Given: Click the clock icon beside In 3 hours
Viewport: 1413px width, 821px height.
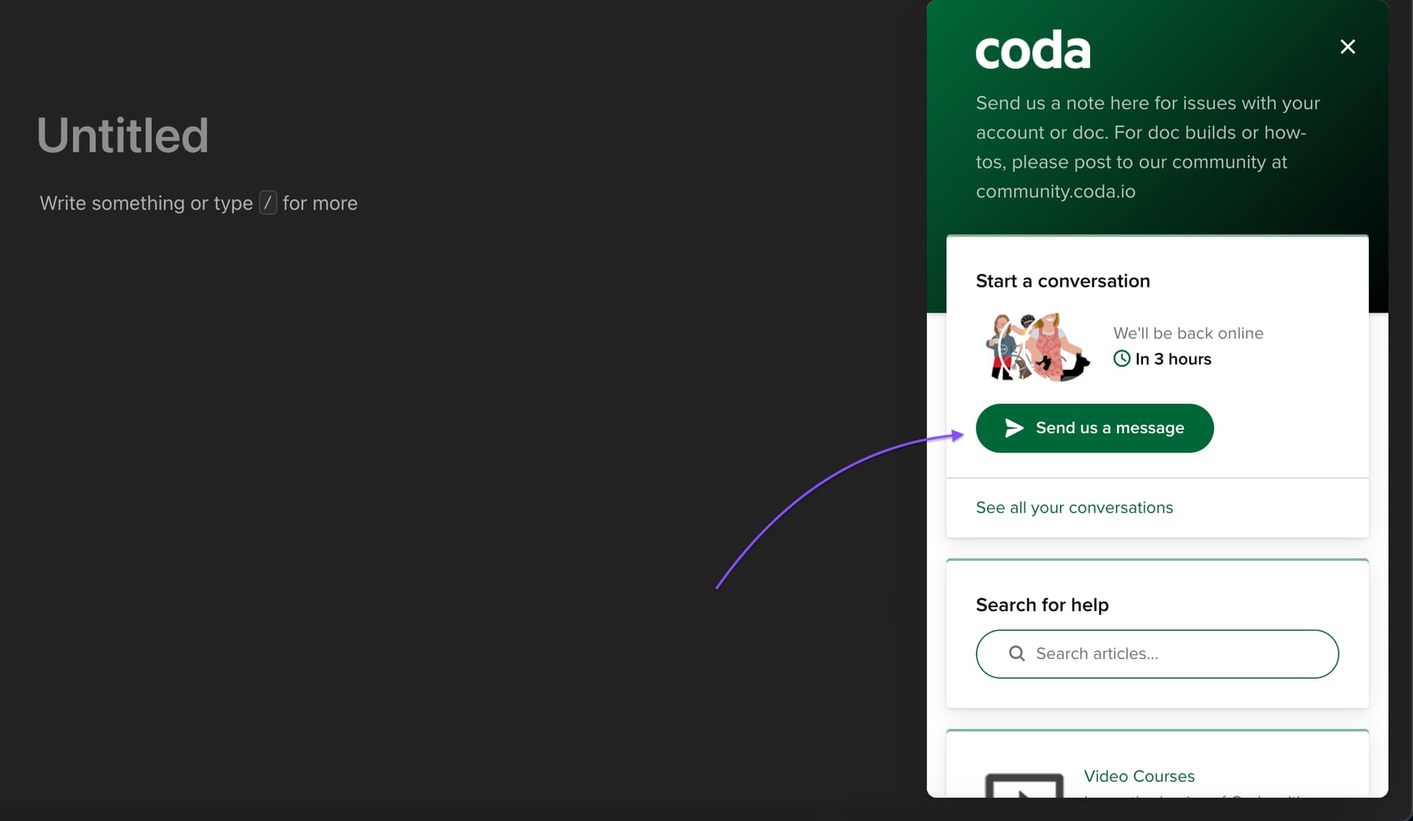Looking at the screenshot, I should pos(1122,359).
